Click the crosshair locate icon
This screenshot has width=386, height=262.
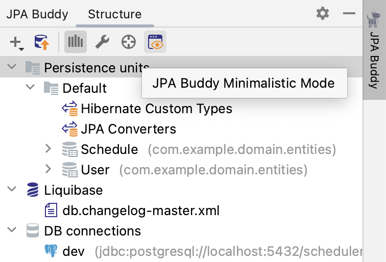[129, 42]
